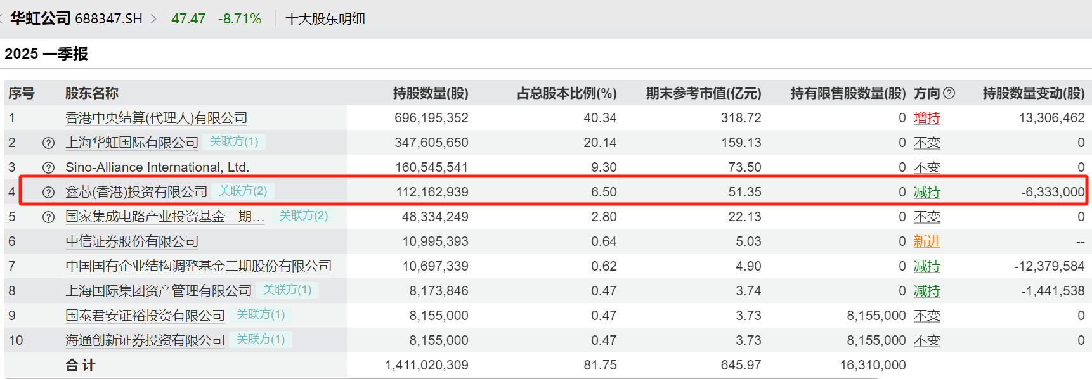Click 减持 direction link for 中国国有企业结构调整基金二期
Screen dimensions: 1092x379
[x=927, y=266]
